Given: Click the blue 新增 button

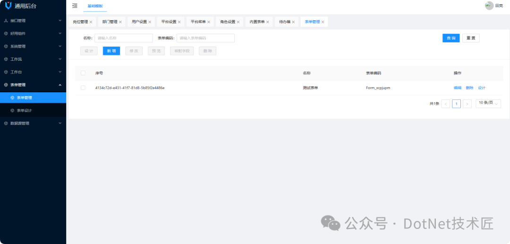Looking at the screenshot, I should pos(111,51).
